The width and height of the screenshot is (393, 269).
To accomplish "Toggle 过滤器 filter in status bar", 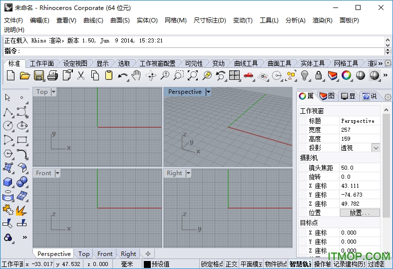I will 376,264.
